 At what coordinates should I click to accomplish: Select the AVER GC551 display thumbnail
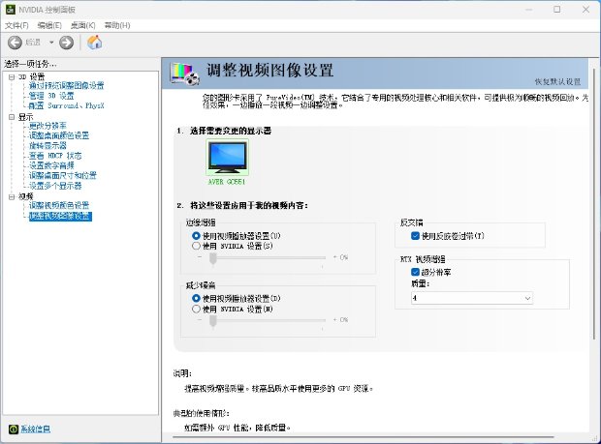click(227, 158)
